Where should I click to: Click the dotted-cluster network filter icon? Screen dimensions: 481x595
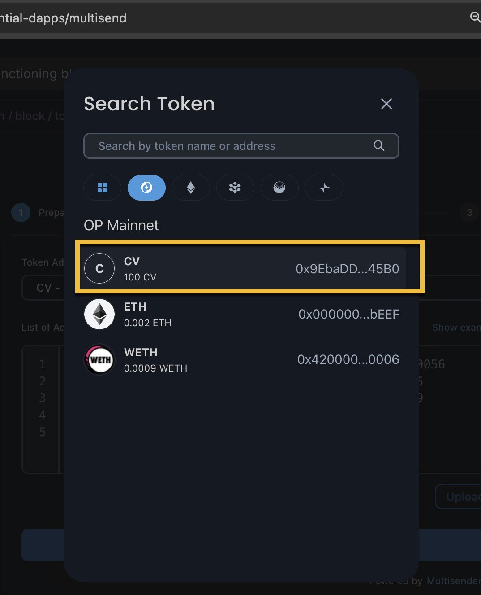[235, 188]
